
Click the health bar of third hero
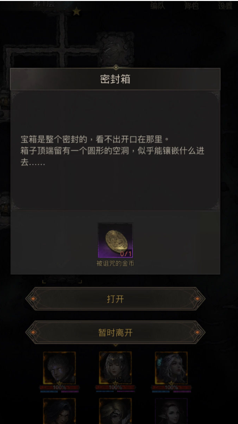pos(171,387)
